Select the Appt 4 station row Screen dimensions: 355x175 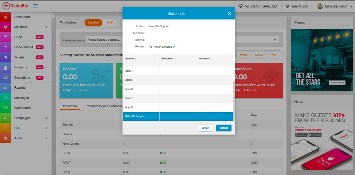pyautogui.click(x=178, y=71)
